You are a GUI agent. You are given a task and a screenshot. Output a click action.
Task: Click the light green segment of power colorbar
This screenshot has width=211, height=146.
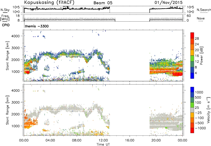coord(192,58)
